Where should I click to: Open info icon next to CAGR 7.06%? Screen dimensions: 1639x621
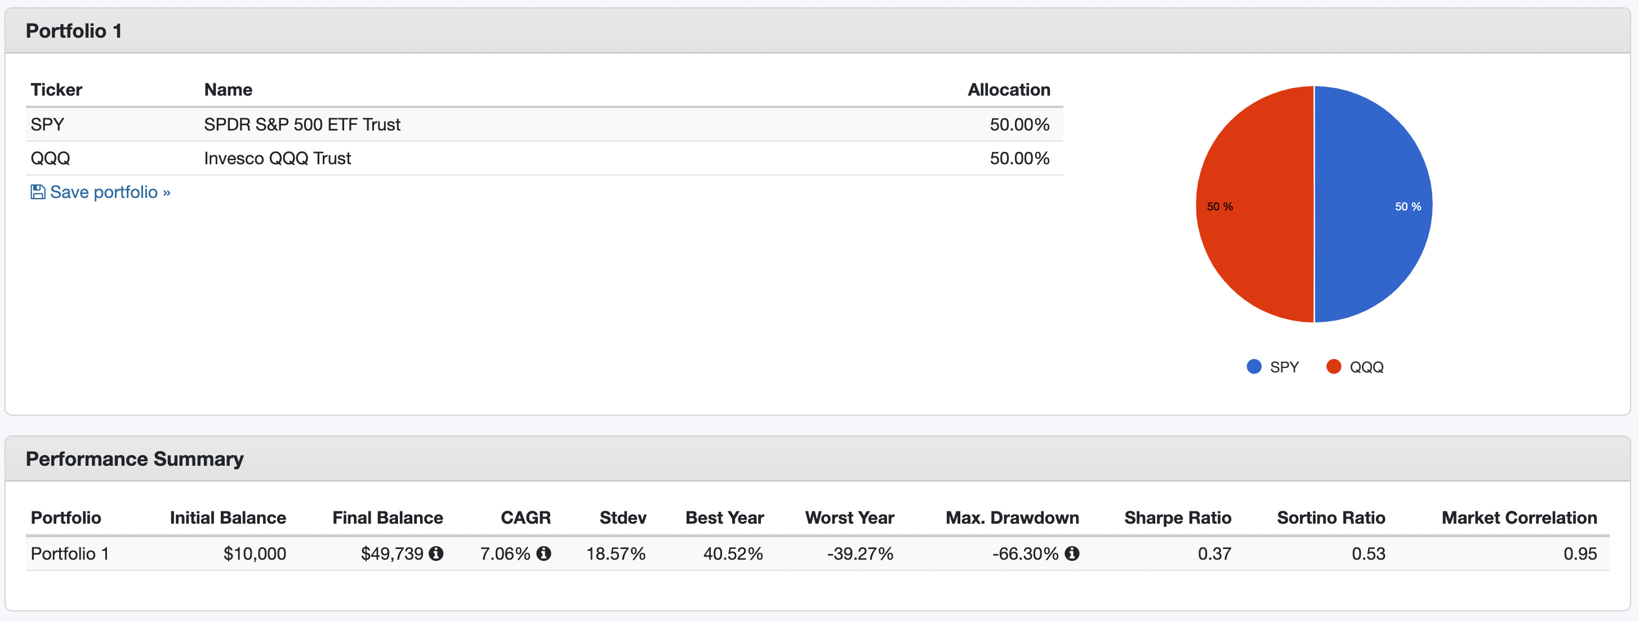(544, 553)
